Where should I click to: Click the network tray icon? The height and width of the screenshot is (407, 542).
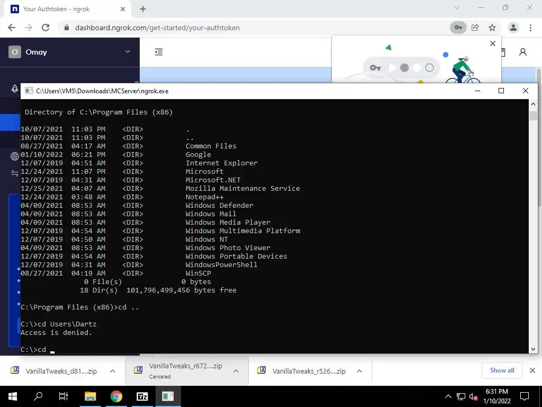[461, 396]
